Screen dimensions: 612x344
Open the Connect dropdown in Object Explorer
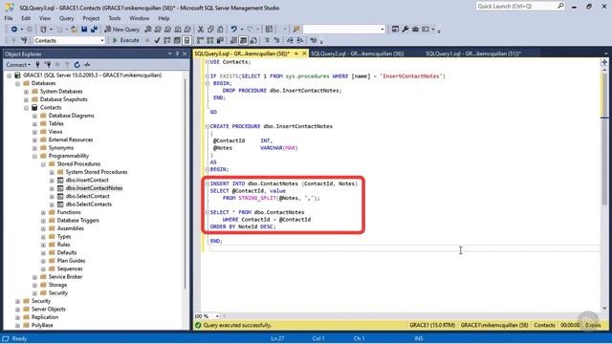[18, 65]
